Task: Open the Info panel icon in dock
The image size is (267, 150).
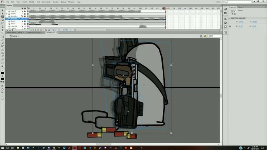Action: (x=225, y=22)
